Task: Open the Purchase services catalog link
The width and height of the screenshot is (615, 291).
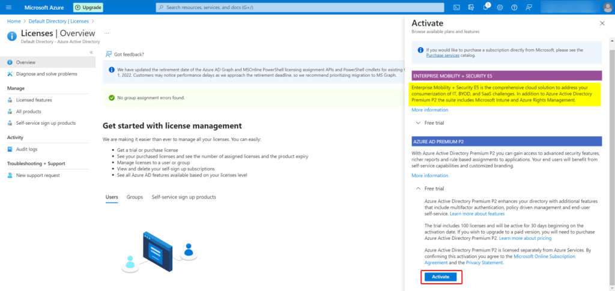Action: (443, 56)
